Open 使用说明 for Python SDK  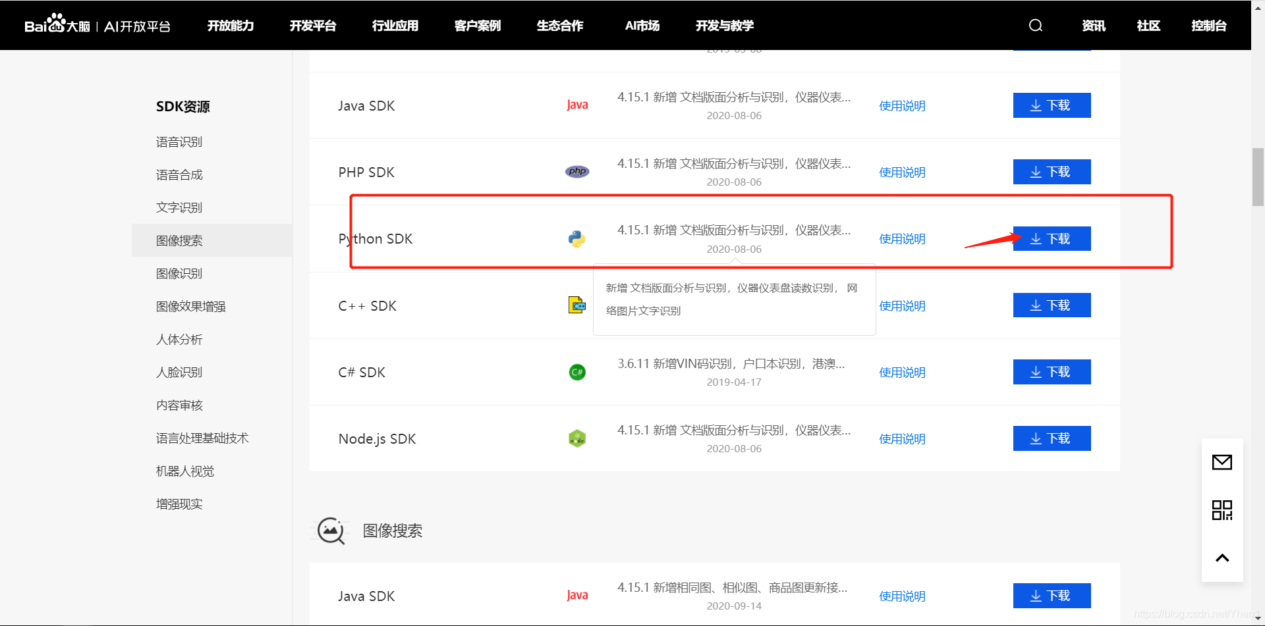tap(902, 239)
